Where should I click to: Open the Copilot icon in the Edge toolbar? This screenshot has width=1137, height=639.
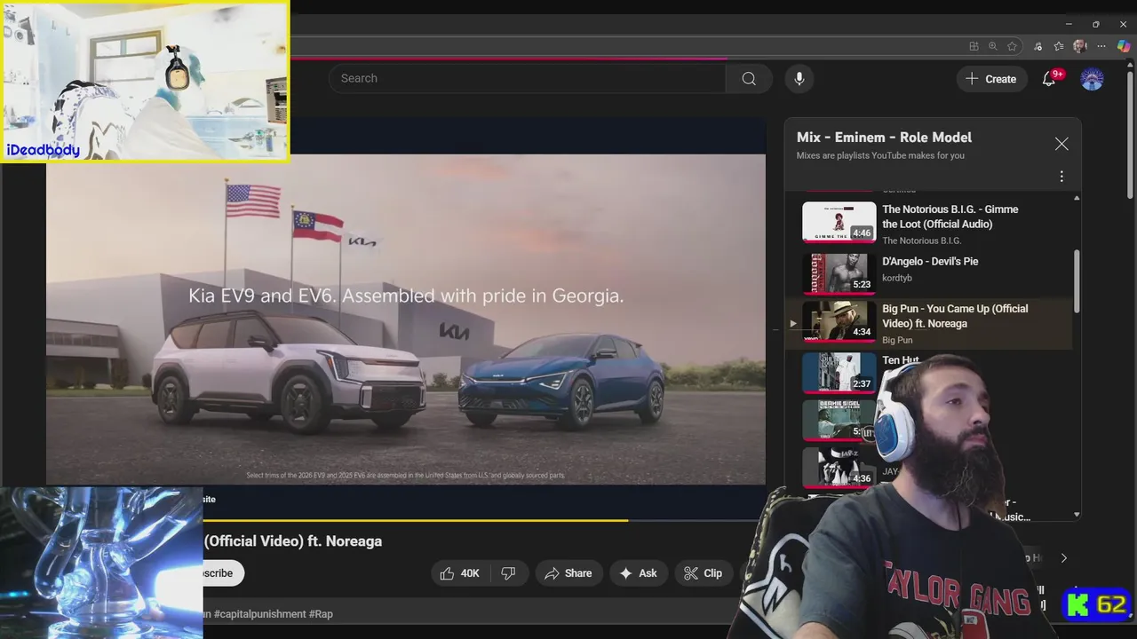[1124, 46]
